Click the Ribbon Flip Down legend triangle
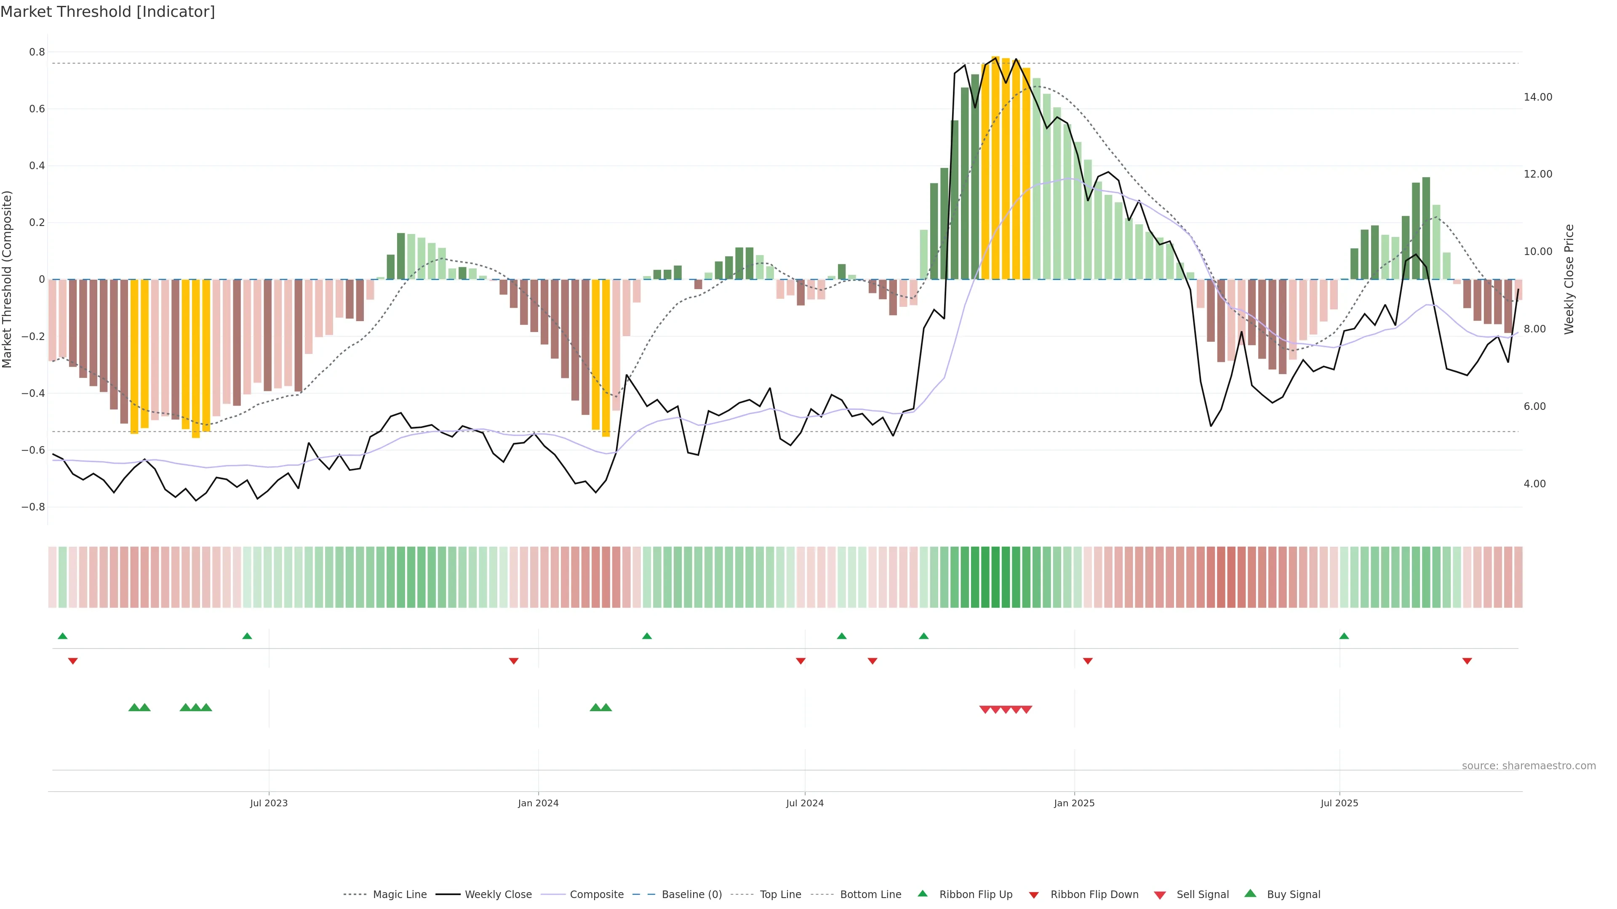Viewport: 1617px width, 909px height. click(x=1033, y=895)
